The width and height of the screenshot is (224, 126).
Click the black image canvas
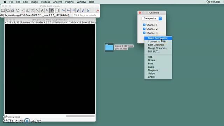point(50,69)
